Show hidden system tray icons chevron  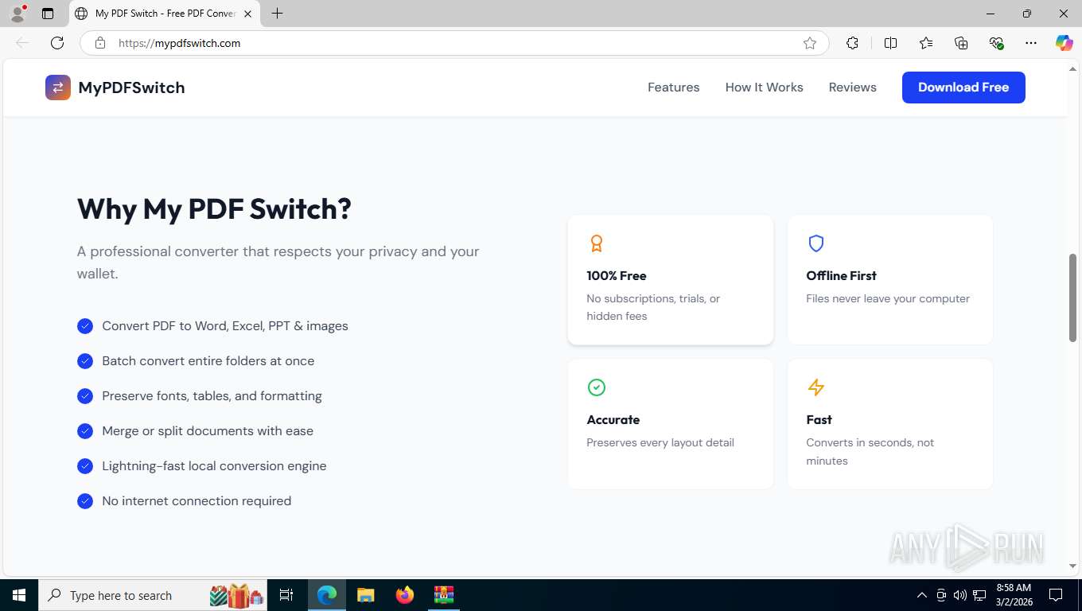[922, 595]
